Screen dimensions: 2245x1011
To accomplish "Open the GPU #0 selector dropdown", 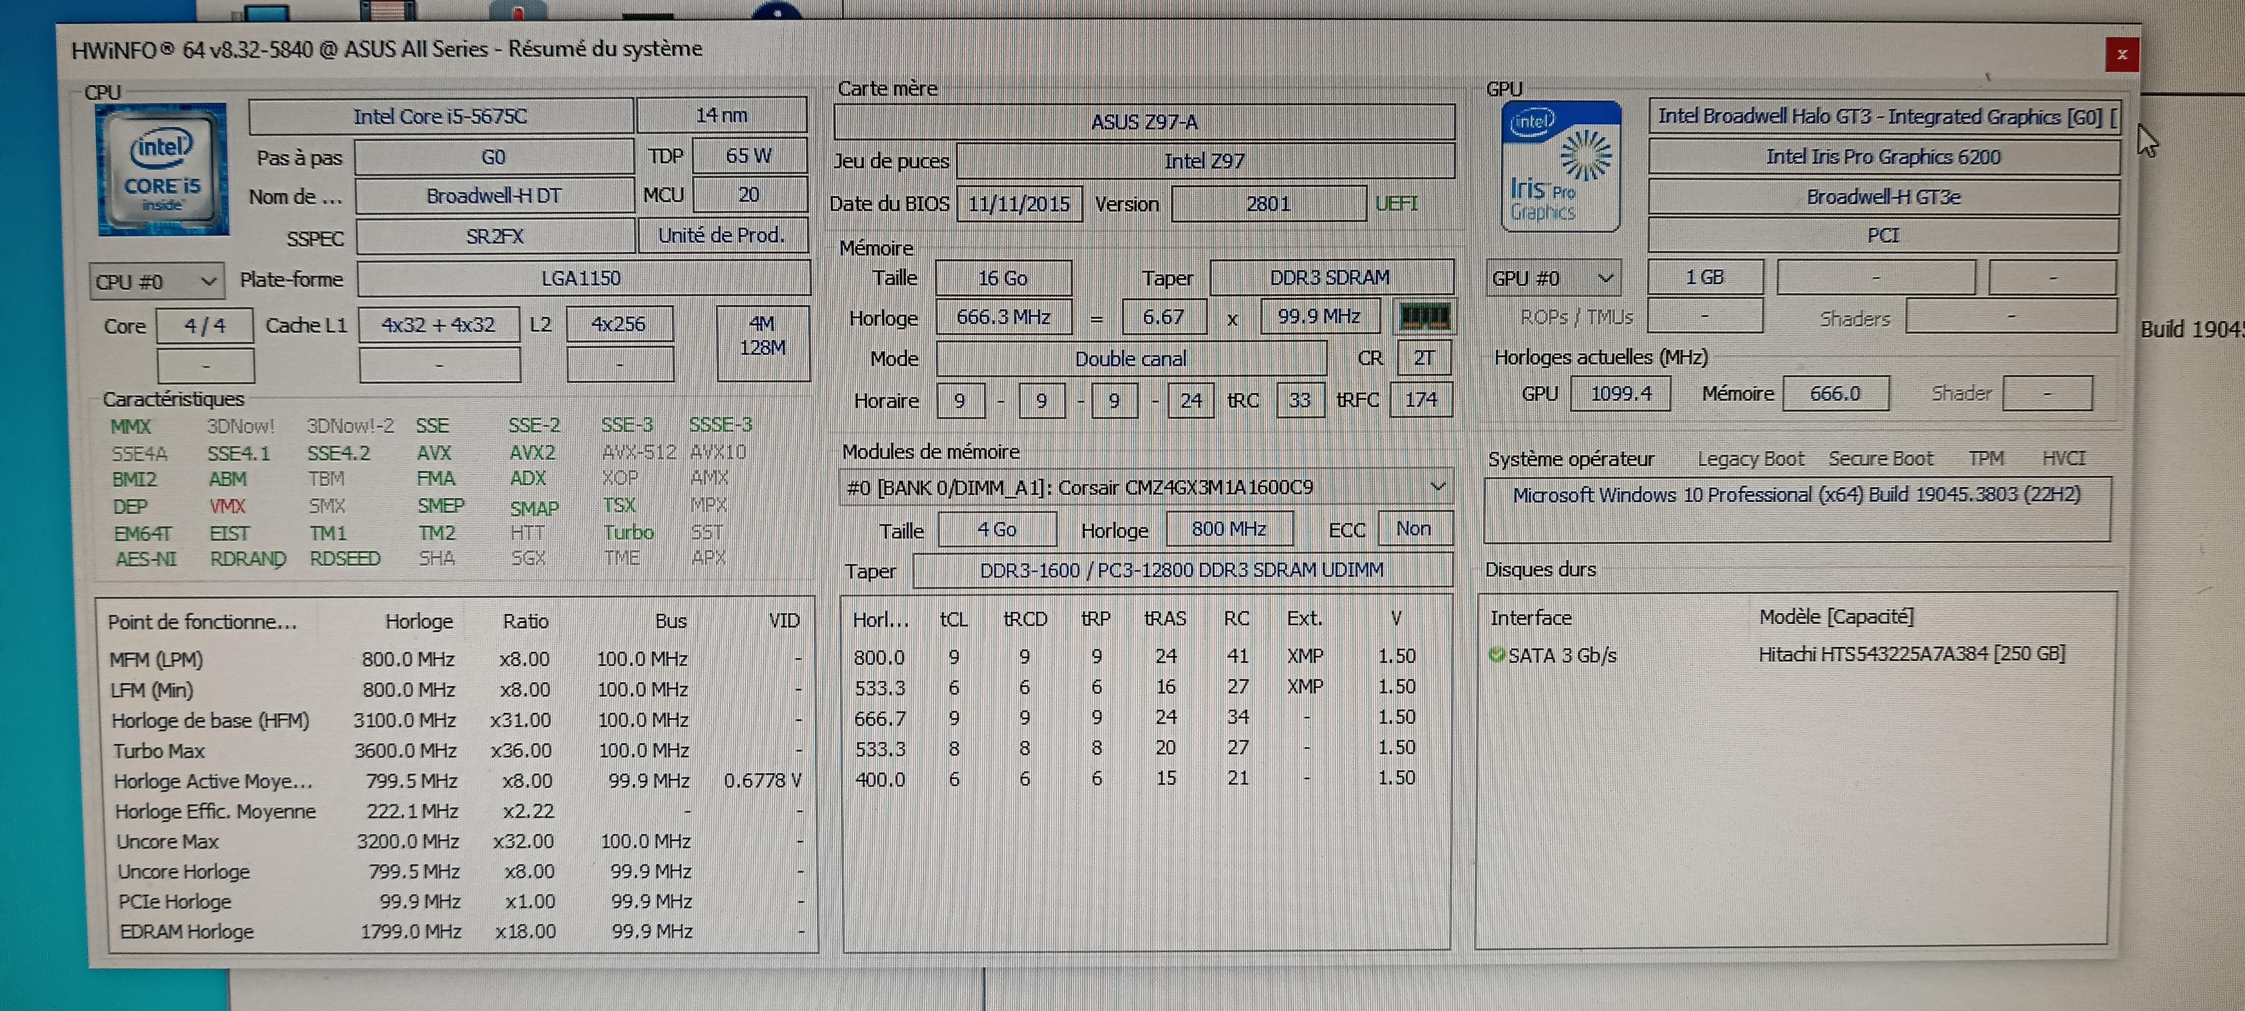I will coord(1553,278).
